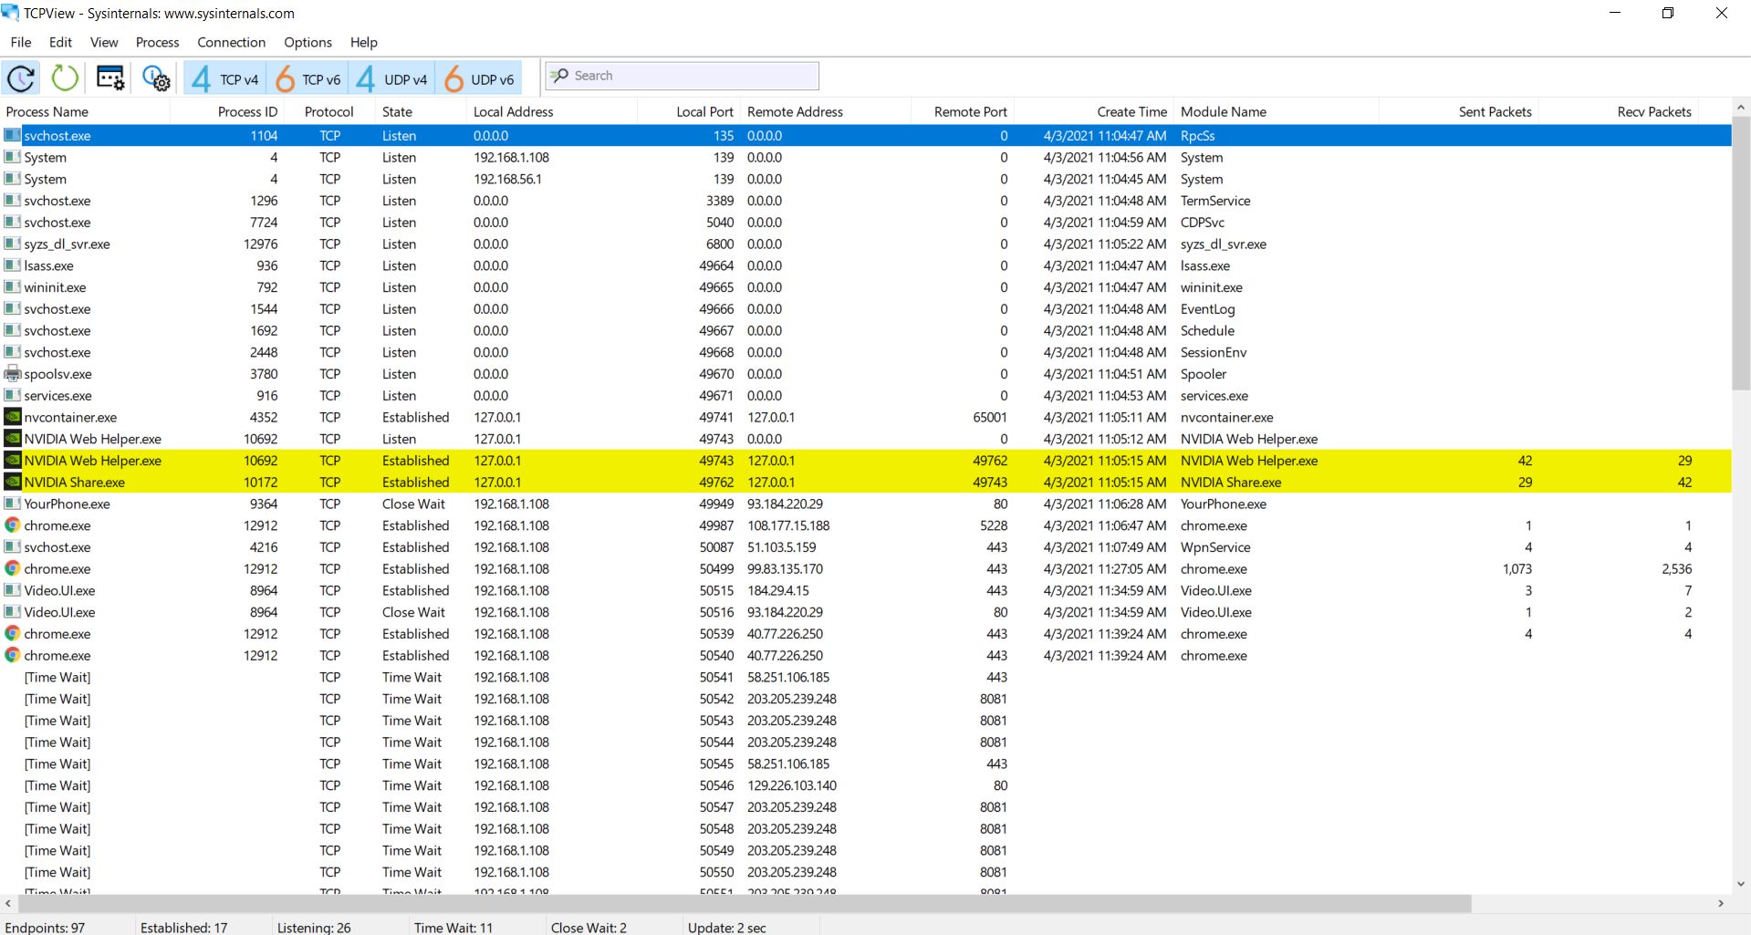Screen dimensions: 1751x935
Task: Sort by Recv Packets column header
Action: tap(1618, 111)
